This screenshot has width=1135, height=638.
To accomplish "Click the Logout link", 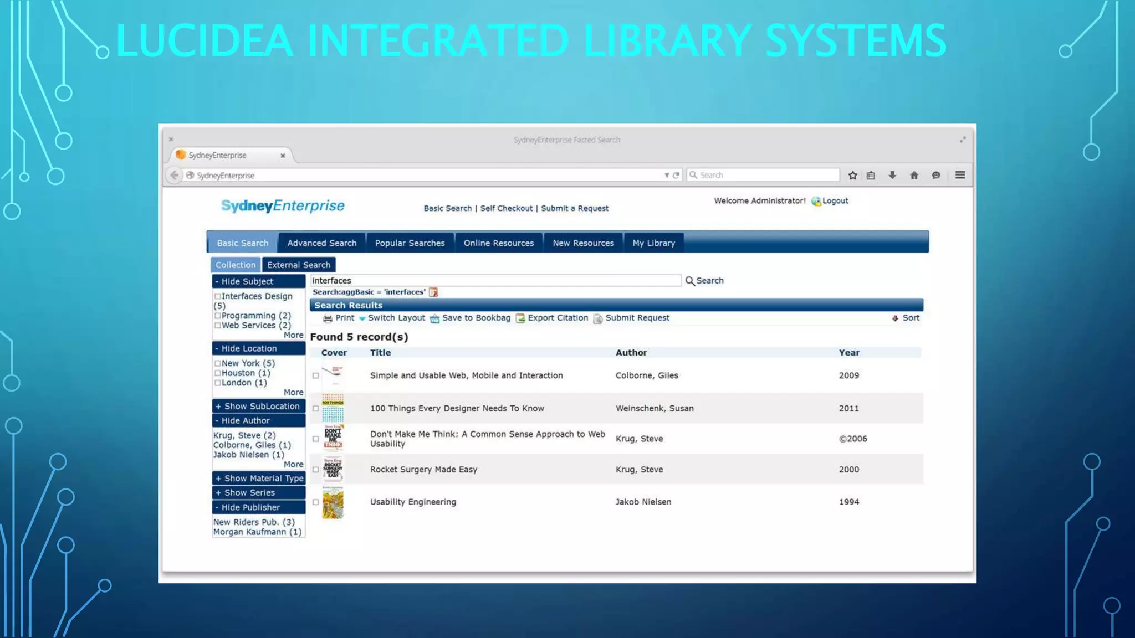I will 835,201.
